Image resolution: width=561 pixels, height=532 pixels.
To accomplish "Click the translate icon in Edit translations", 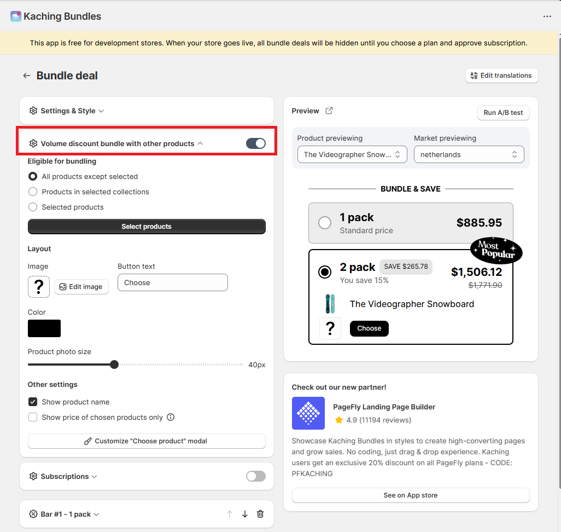I will coord(474,76).
